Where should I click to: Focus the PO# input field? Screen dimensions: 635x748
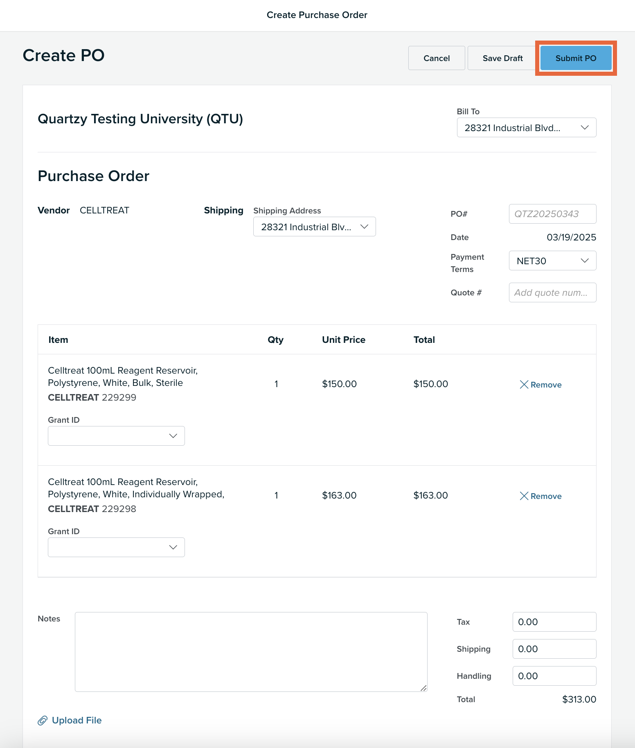click(x=552, y=214)
